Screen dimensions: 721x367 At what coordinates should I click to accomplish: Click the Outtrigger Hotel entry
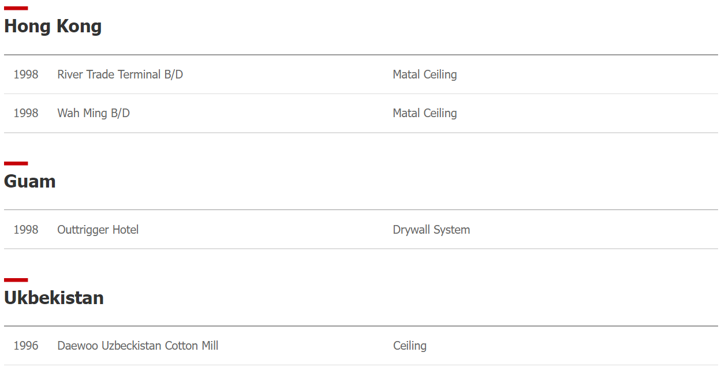pos(98,230)
